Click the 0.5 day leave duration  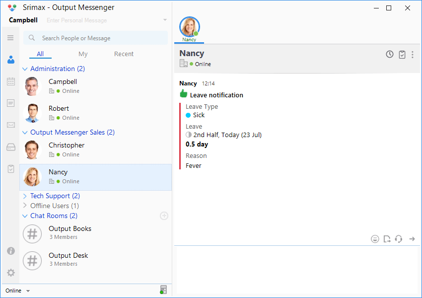(x=197, y=145)
